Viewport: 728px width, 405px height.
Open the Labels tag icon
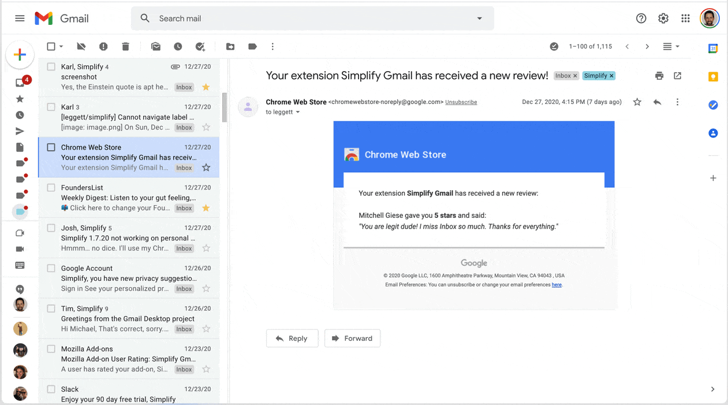pos(252,46)
